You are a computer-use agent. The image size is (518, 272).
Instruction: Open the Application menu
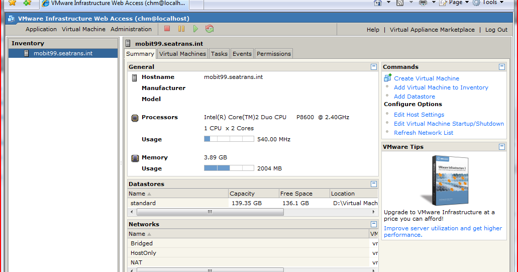41,29
